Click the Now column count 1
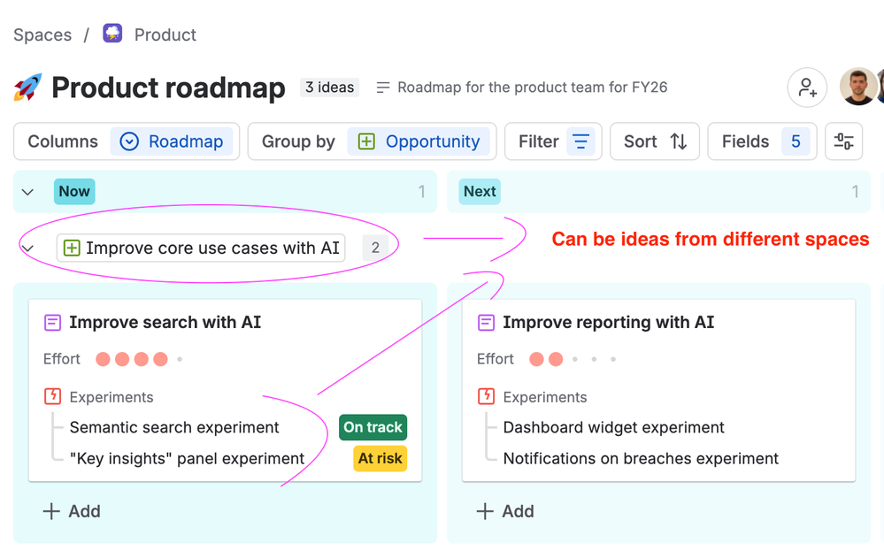 [x=422, y=192]
